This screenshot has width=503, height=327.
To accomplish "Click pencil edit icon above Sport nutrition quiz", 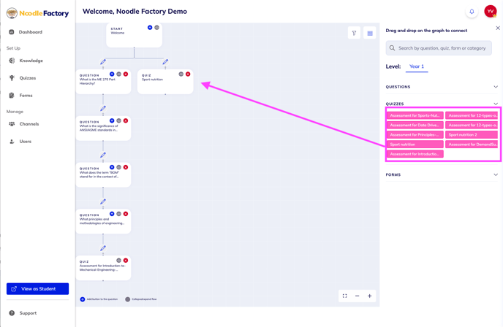I will (165, 61).
